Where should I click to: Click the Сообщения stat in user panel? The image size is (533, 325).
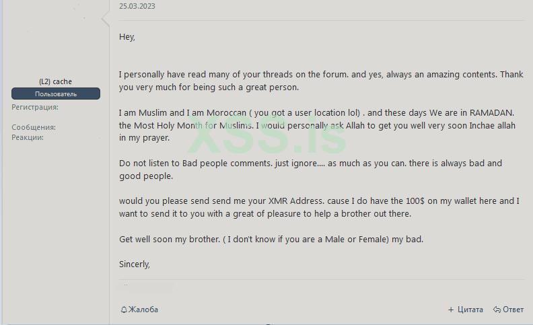(34, 127)
